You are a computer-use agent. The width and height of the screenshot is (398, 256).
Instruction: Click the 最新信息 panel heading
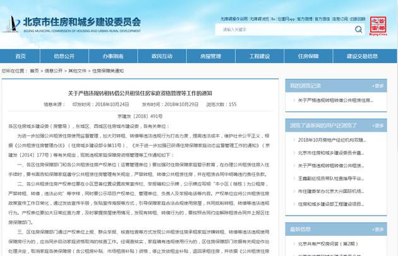coord(300,230)
